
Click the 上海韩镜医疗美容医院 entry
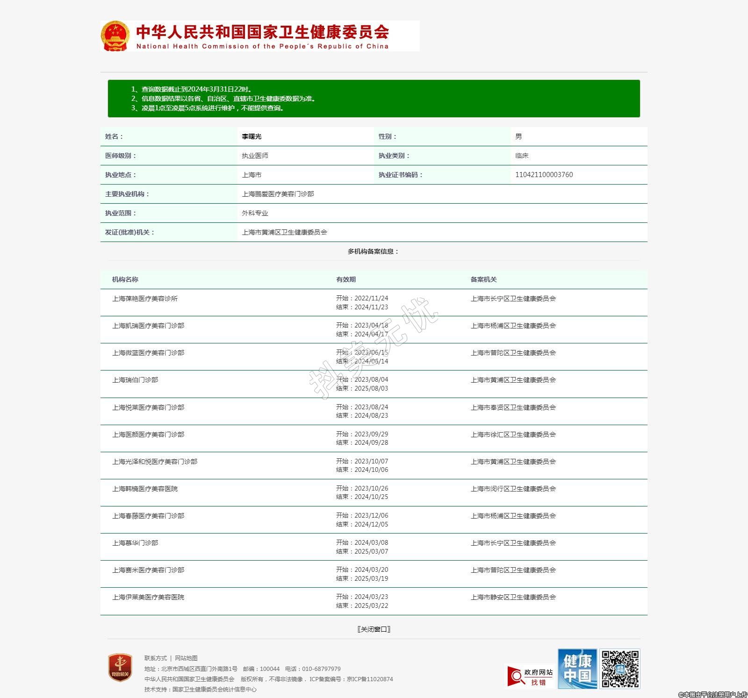coord(145,489)
